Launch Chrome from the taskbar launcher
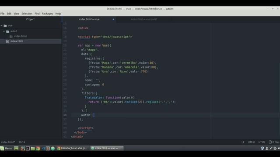This screenshot has height=157, width=280. (38, 148)
